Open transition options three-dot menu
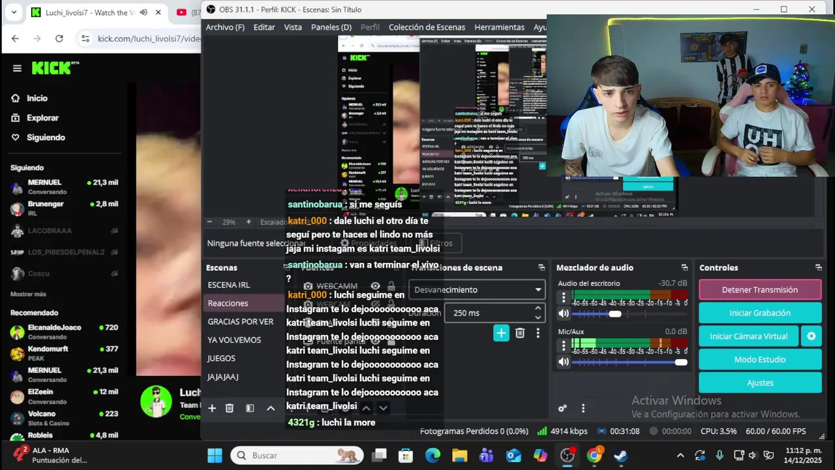Image resolution: width=835 pixels, height=470 pixels. pos(538,333)
